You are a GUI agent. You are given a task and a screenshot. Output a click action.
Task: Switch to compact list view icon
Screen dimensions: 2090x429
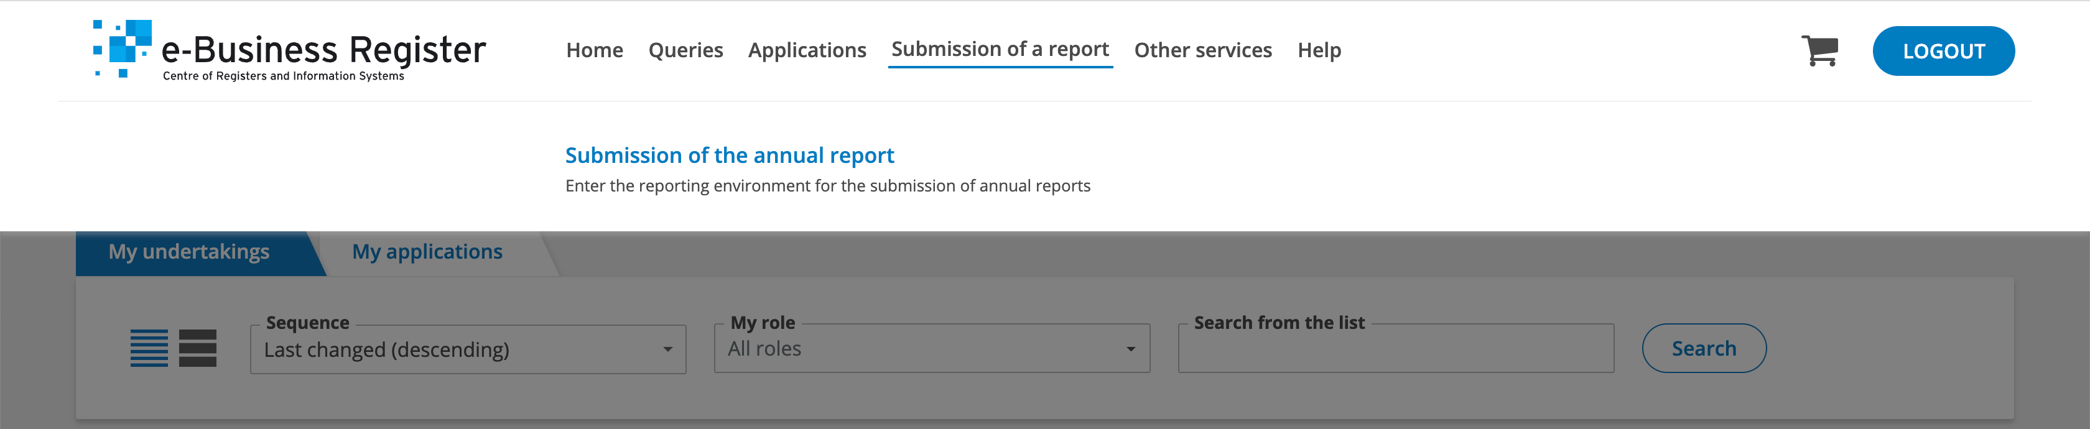[149, 348]
